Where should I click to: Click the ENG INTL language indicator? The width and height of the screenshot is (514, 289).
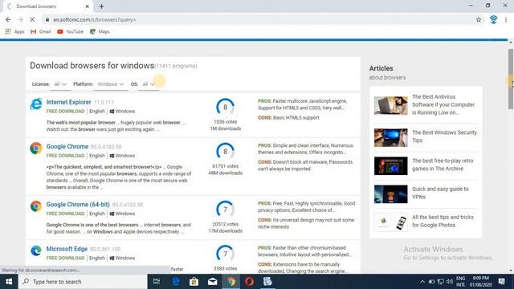pyautogui.click(x=460, y=282)
